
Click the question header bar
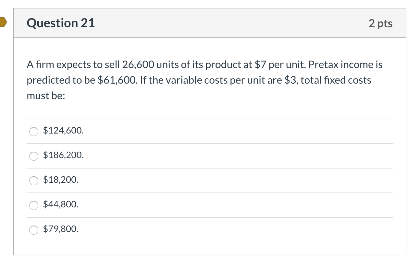click(x=209, y=23)
